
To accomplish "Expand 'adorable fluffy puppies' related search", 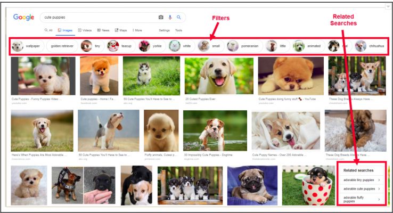I will 362,199.
